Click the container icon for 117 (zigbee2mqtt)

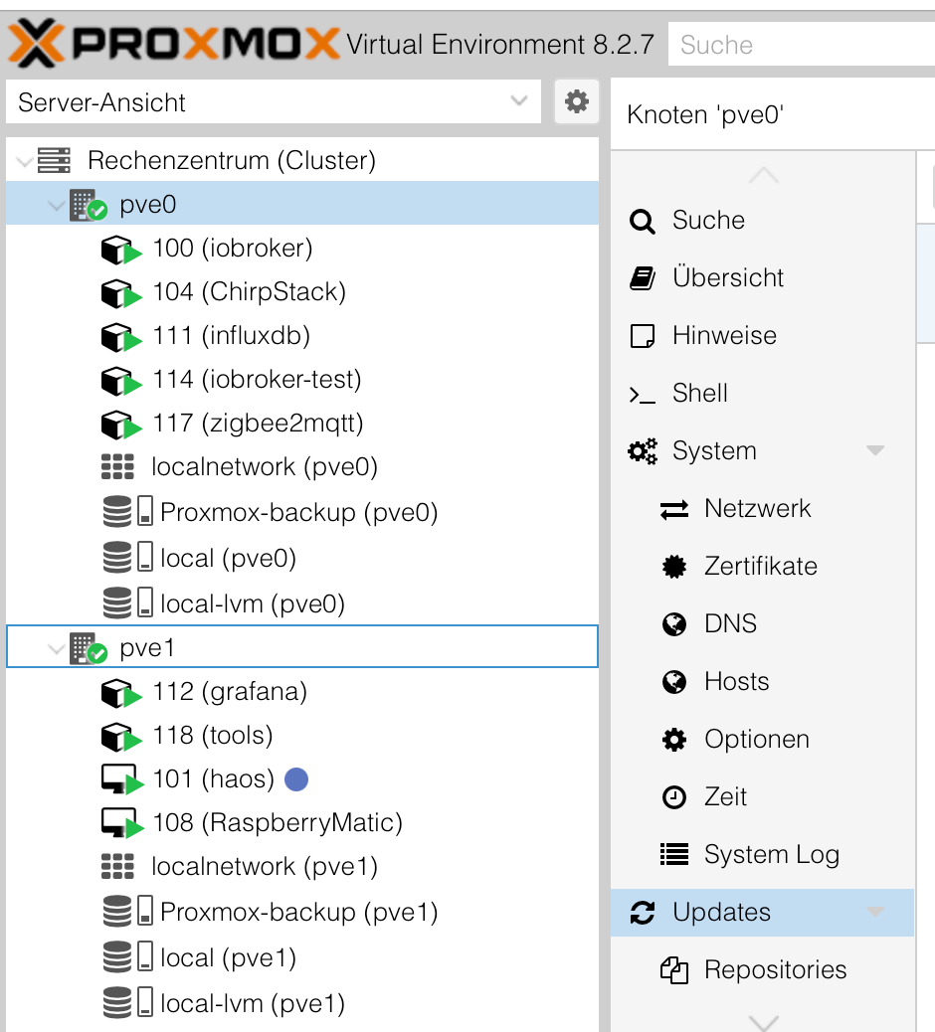[121, 424]
